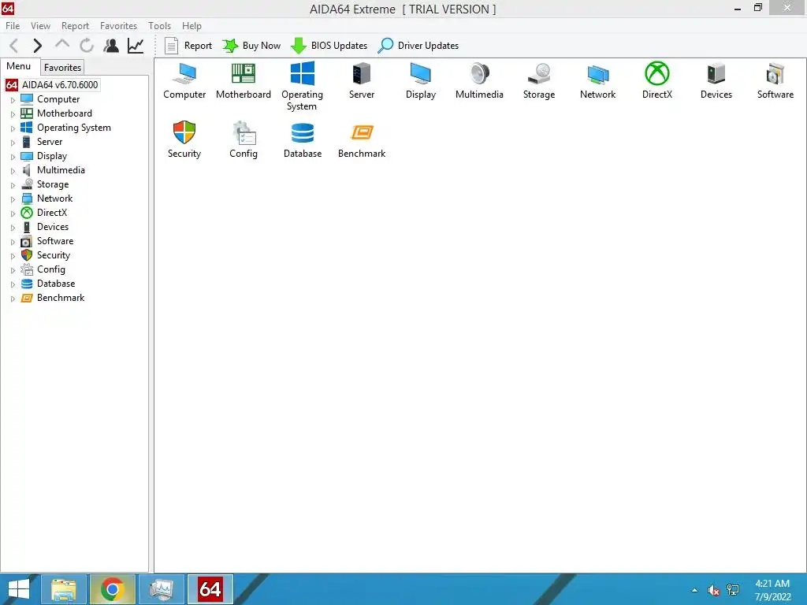The width and height of the screenshot is (807, 605).
Task: Open the Devices category icon in main pane
Action: click(716, 81)
